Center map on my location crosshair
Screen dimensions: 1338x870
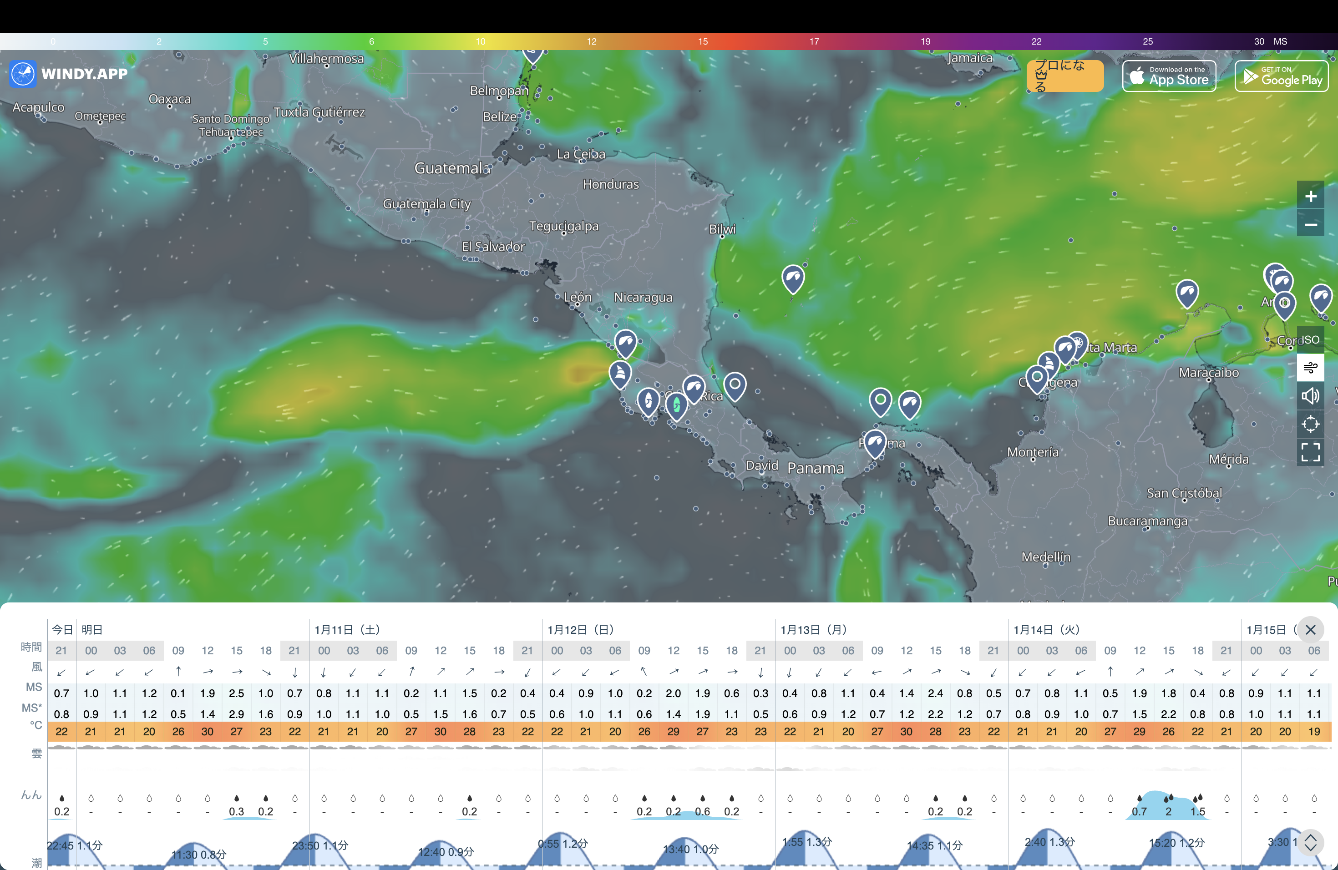coord(1310,424)
